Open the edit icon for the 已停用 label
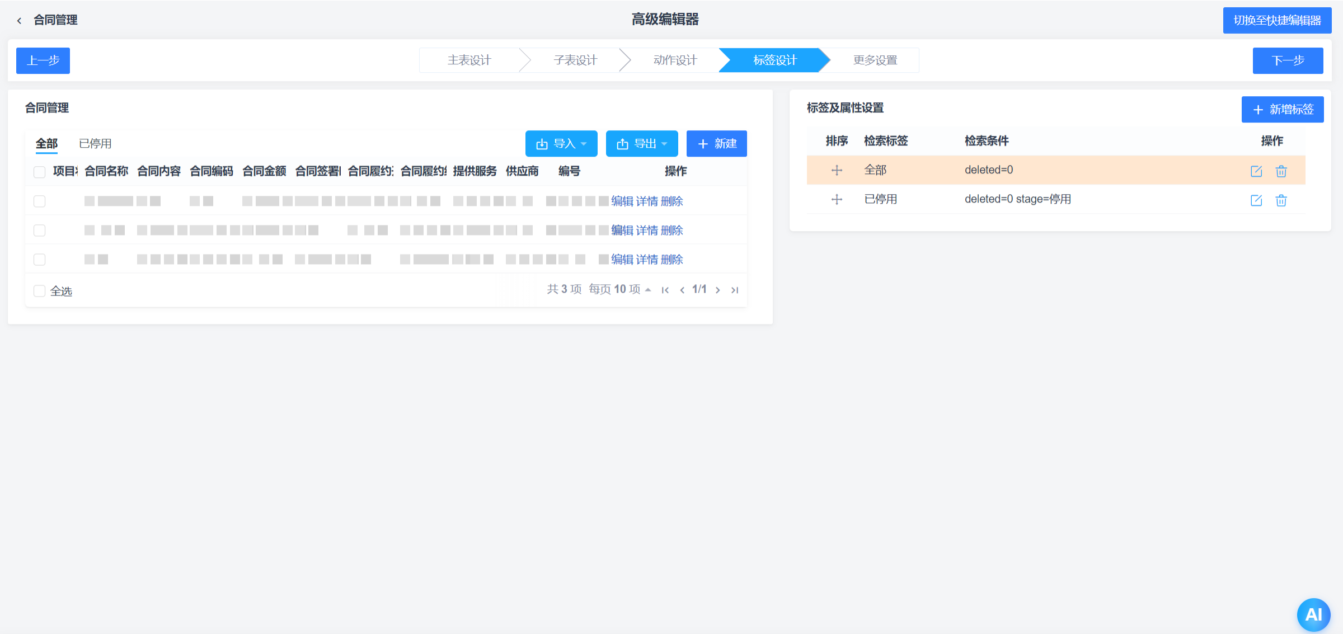Image resolution: width=1343 pixels, height=634 pixels. click(1256, 200)
